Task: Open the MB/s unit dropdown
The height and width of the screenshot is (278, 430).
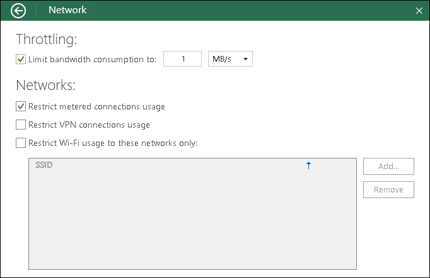Action: [230, 59]
